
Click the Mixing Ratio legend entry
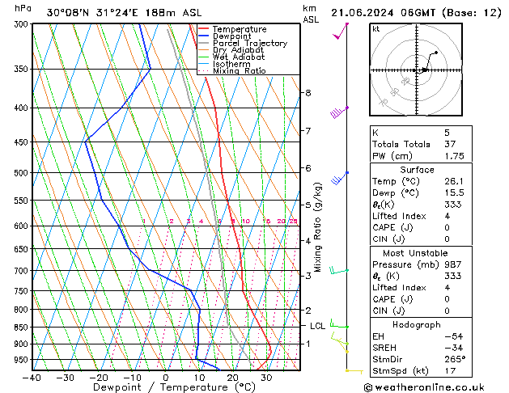[232, 70]
